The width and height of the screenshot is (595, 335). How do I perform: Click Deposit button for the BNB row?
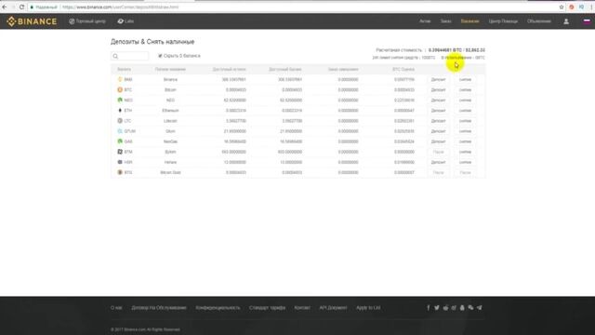pyautogui.click(x=438, y=80)
